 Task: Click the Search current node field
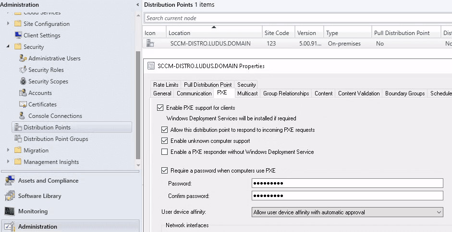tap(298, 18)
